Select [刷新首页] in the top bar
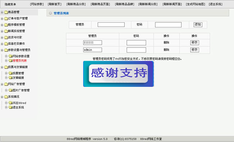234x142 pixels. (55, 4)
